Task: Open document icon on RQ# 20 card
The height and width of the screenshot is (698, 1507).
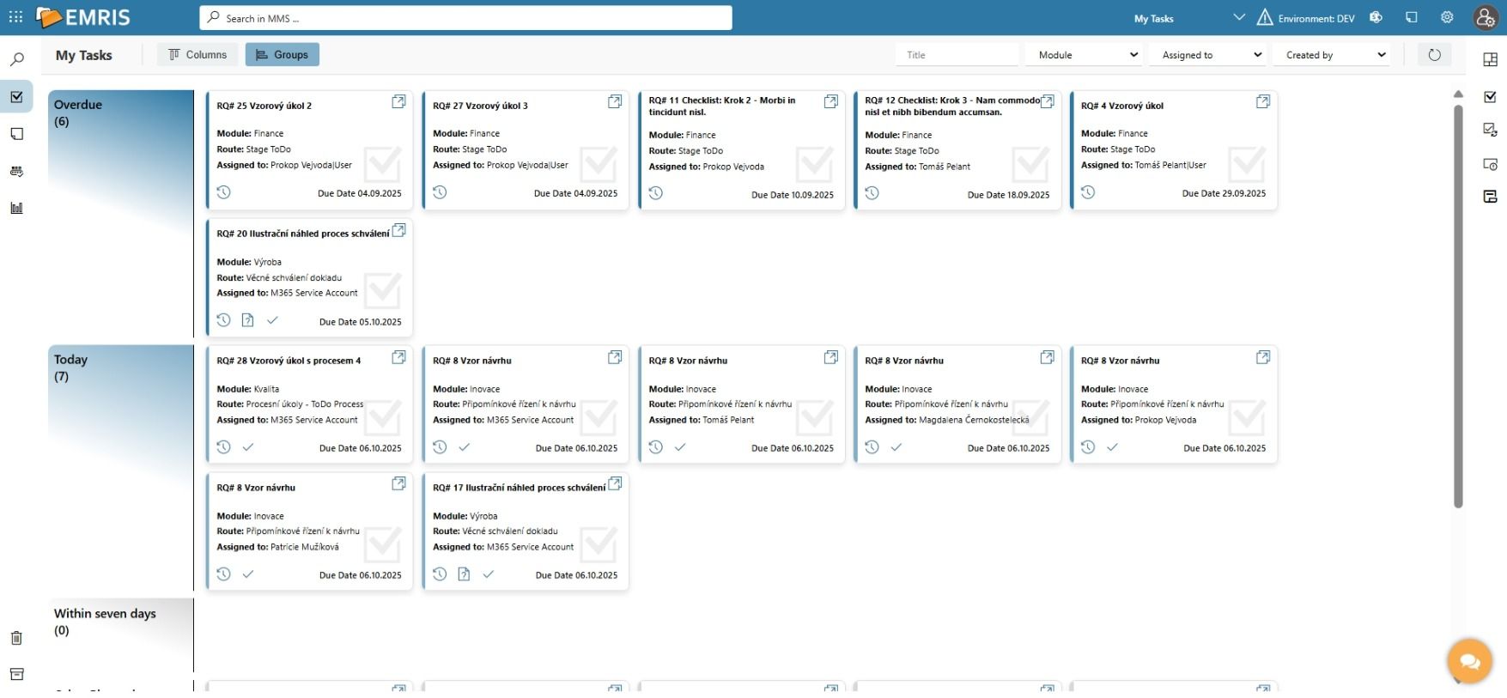Action: coord(247,320)
